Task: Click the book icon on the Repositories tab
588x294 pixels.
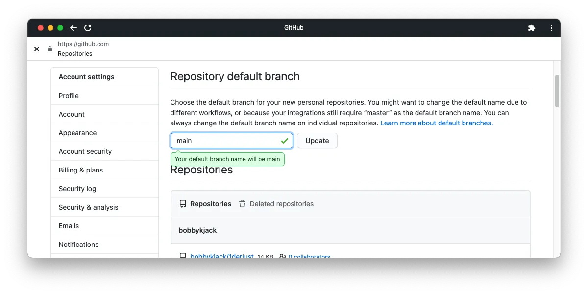Action: (183, 204)
